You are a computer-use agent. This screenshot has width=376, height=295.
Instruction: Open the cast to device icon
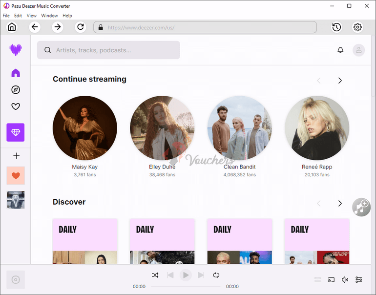pos(331,280)
